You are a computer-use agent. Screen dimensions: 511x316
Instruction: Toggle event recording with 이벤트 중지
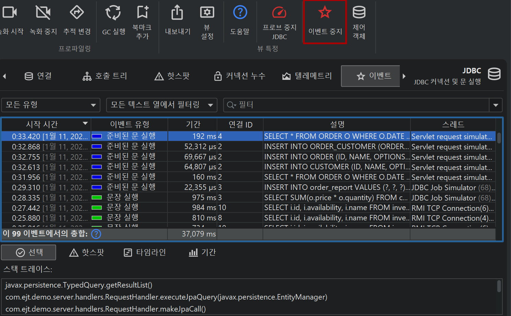[325, 13]
